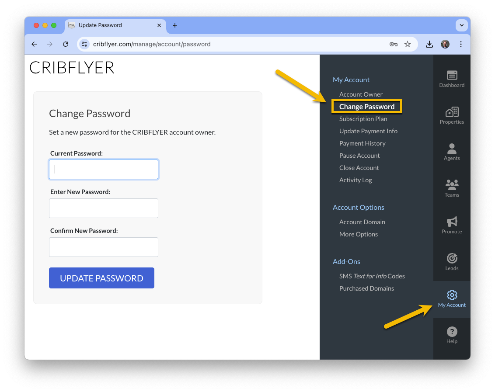Select the Promote megaphone icon
Viewport: 495px width, 392px height.
point(452,222)
